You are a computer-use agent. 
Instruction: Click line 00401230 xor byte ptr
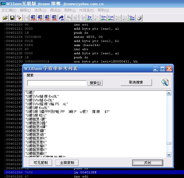coord(71,62)
